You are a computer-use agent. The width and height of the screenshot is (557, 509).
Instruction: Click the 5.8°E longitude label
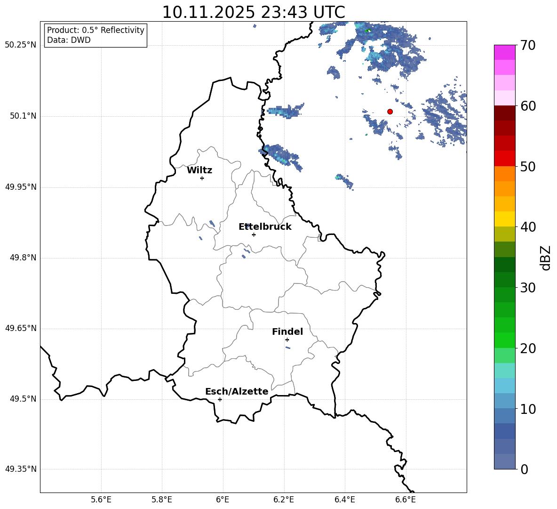162,500
